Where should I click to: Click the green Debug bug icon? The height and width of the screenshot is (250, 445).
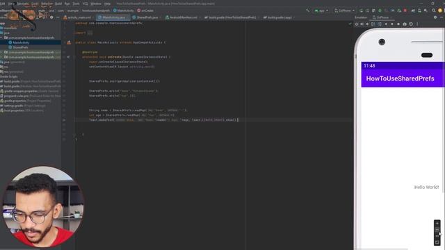pos(380,10)
